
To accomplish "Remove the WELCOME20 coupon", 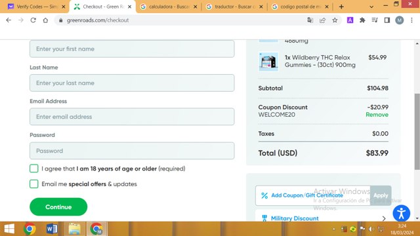I will coord(377,115).
